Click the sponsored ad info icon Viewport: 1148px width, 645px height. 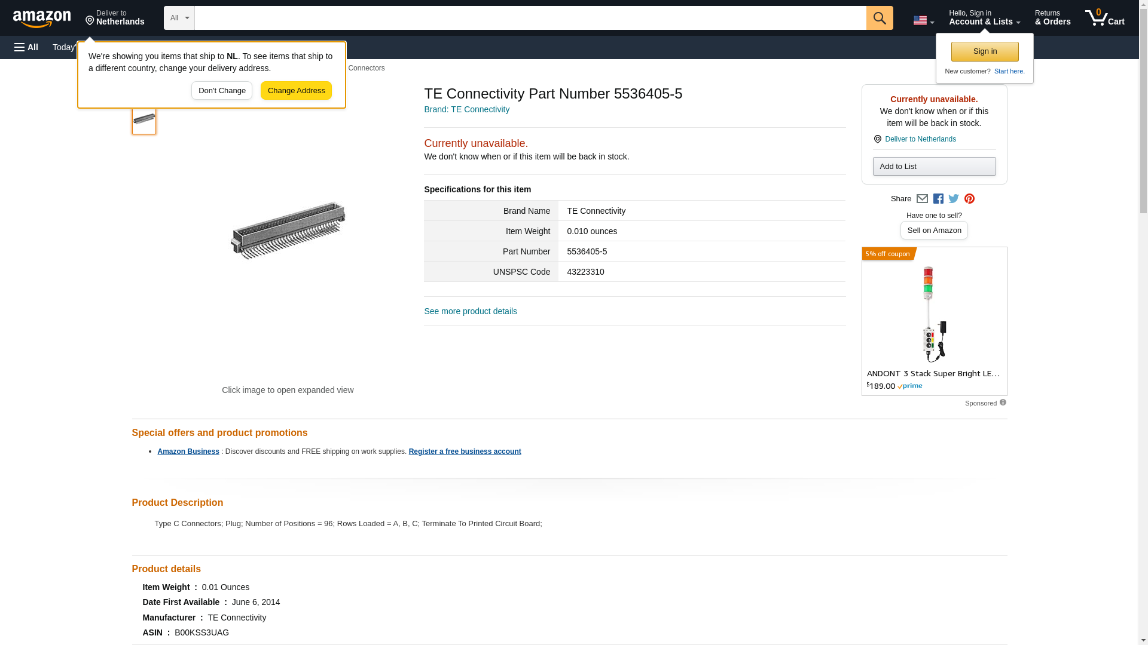click(x=1003, y=403)
